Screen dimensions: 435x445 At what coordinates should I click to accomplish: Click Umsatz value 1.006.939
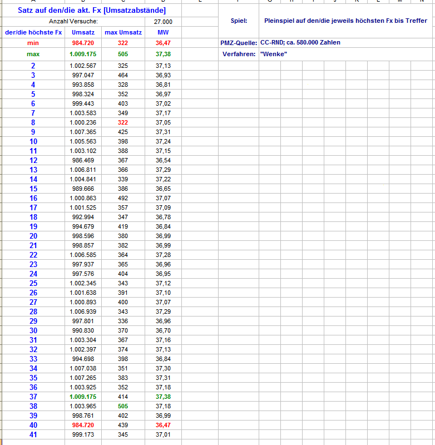[83, 311]
